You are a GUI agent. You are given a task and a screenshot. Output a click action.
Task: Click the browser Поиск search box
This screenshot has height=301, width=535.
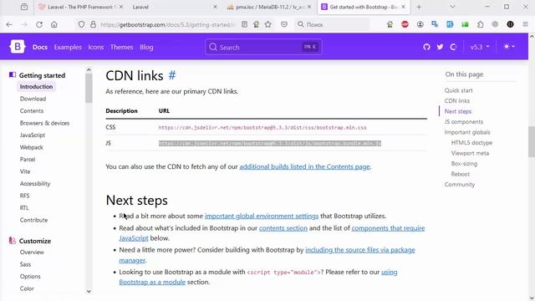pos(333,24)
